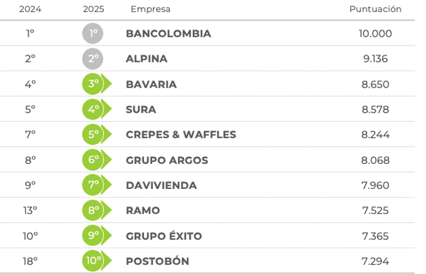Select the CREPES & WAFFLES company name
Viewport: 426px width, 274px height.
click(180, 134)
